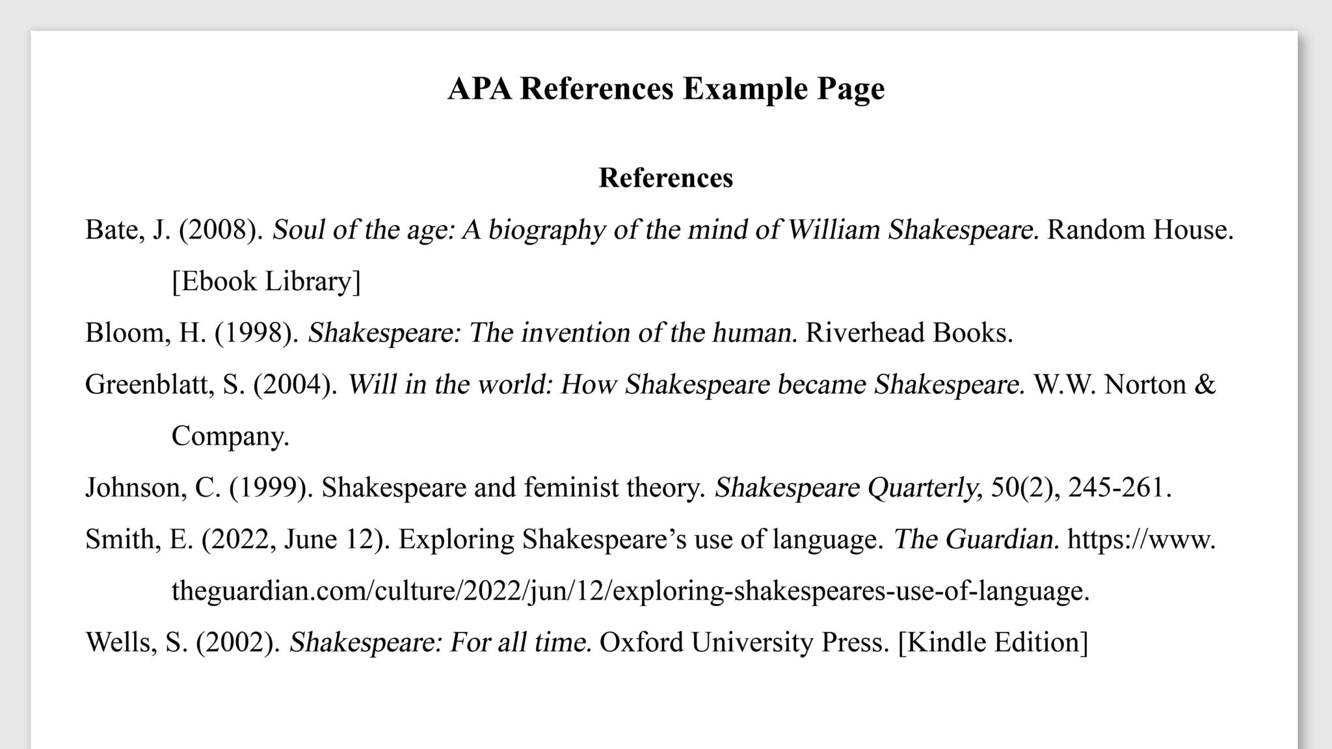Click the APA References Example Page title
This screenshot has width=1332, height=749.
(665, 89)
